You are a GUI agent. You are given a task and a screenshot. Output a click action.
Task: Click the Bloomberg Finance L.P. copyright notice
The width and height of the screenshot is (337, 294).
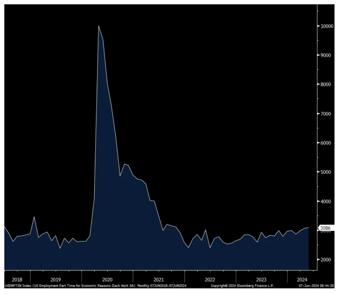(x=242, y=286)
